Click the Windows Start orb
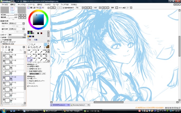Image resolution: width=181 pixels, height=113 pixels. [4, 111]
